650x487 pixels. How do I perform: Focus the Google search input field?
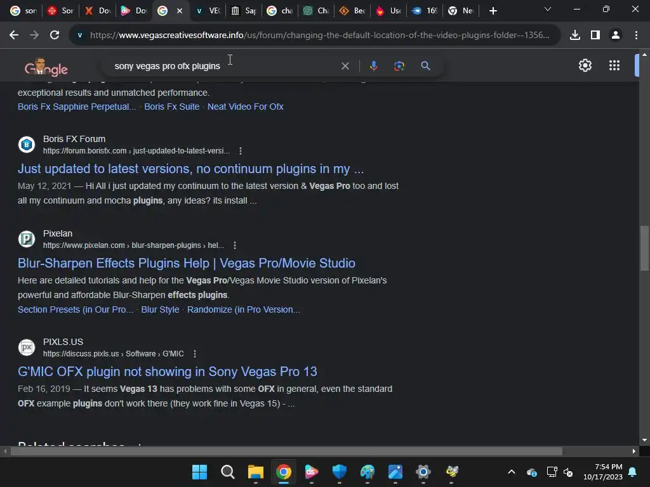224,66
